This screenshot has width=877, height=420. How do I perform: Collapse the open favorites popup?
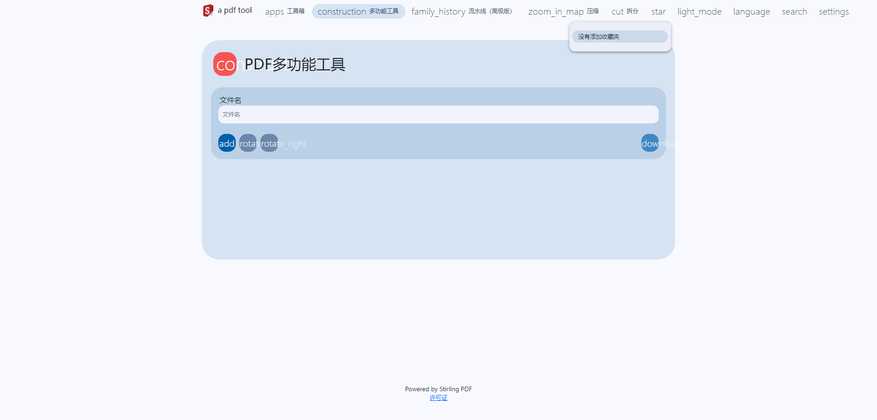tap(658, 11)
